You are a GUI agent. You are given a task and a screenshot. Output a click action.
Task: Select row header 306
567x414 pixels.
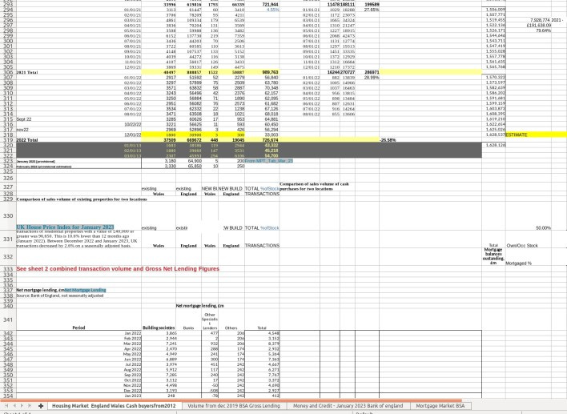click(x=7, y=72)
